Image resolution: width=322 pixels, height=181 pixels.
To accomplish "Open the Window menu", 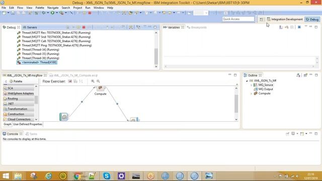I will (x=99, y=8).
